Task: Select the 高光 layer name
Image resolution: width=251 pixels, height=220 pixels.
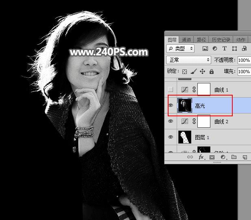Action: 200,106
